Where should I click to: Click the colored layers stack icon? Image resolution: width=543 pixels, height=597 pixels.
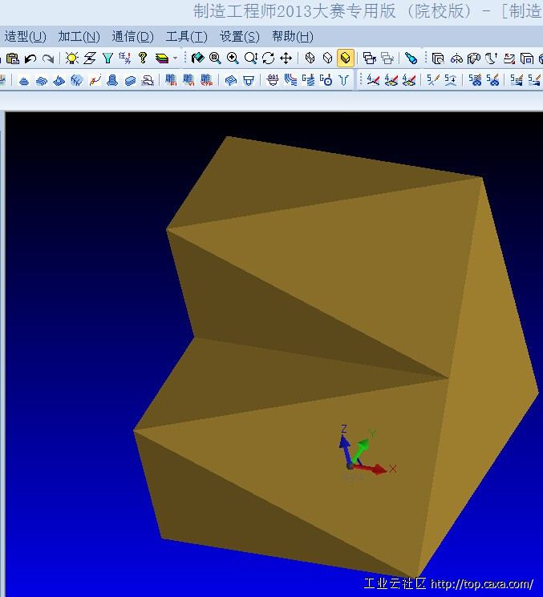pyautogui.click(x=162, y=58)
